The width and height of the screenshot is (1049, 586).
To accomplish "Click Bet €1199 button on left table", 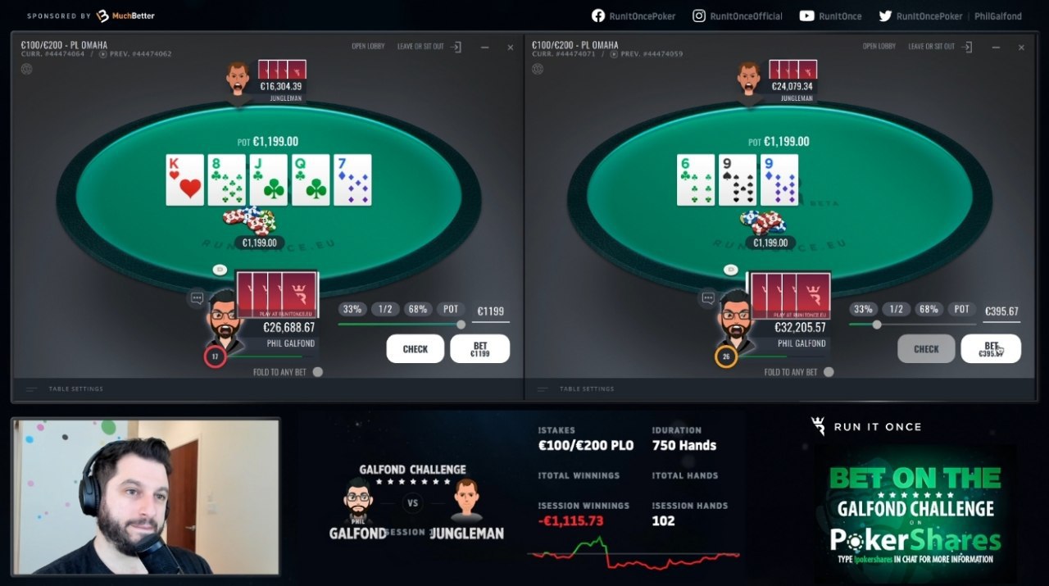I will (x=480, y=349).
